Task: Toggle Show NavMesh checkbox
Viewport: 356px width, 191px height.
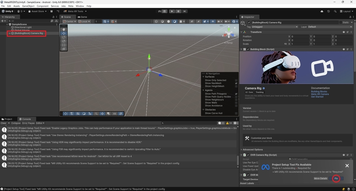Action: coord(236,83)
